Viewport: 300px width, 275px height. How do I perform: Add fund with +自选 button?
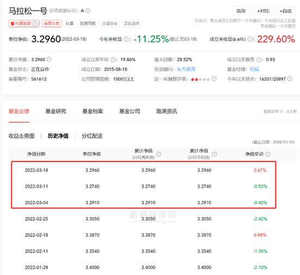point(285,11)
